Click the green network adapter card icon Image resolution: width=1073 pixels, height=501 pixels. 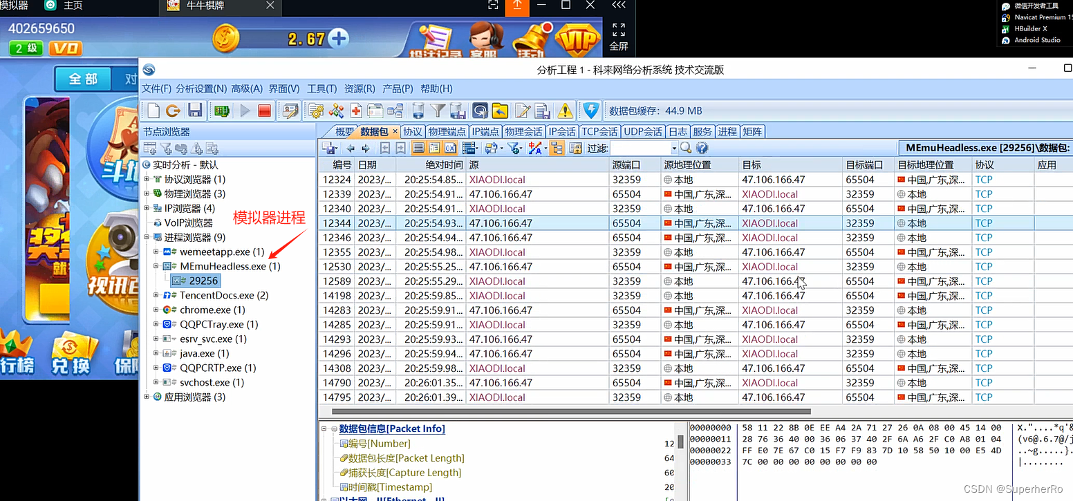coord(222,111)
